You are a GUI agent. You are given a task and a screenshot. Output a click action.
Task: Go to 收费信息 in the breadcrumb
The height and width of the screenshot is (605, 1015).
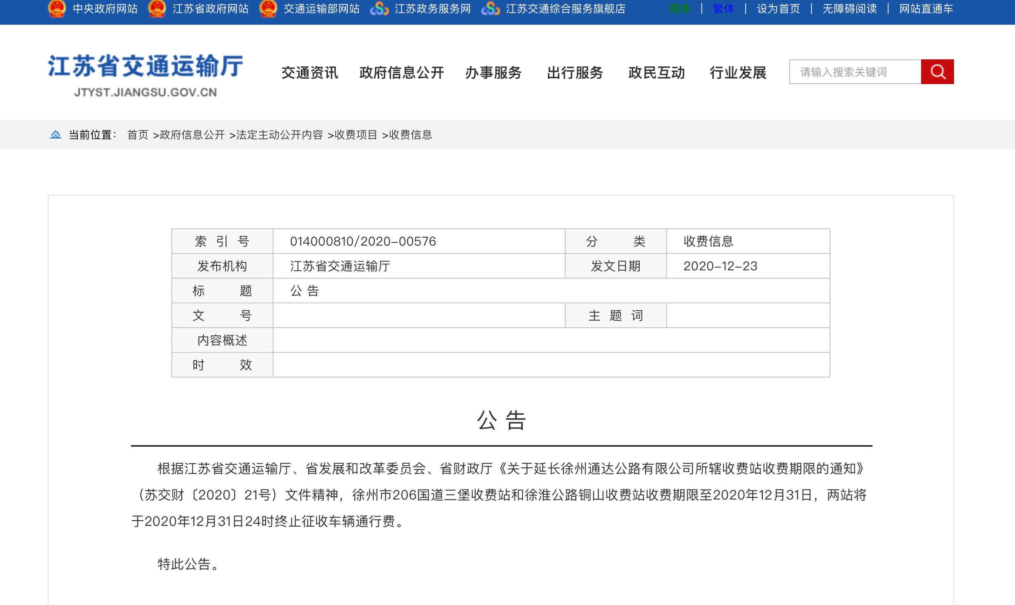tap(411, 135)
